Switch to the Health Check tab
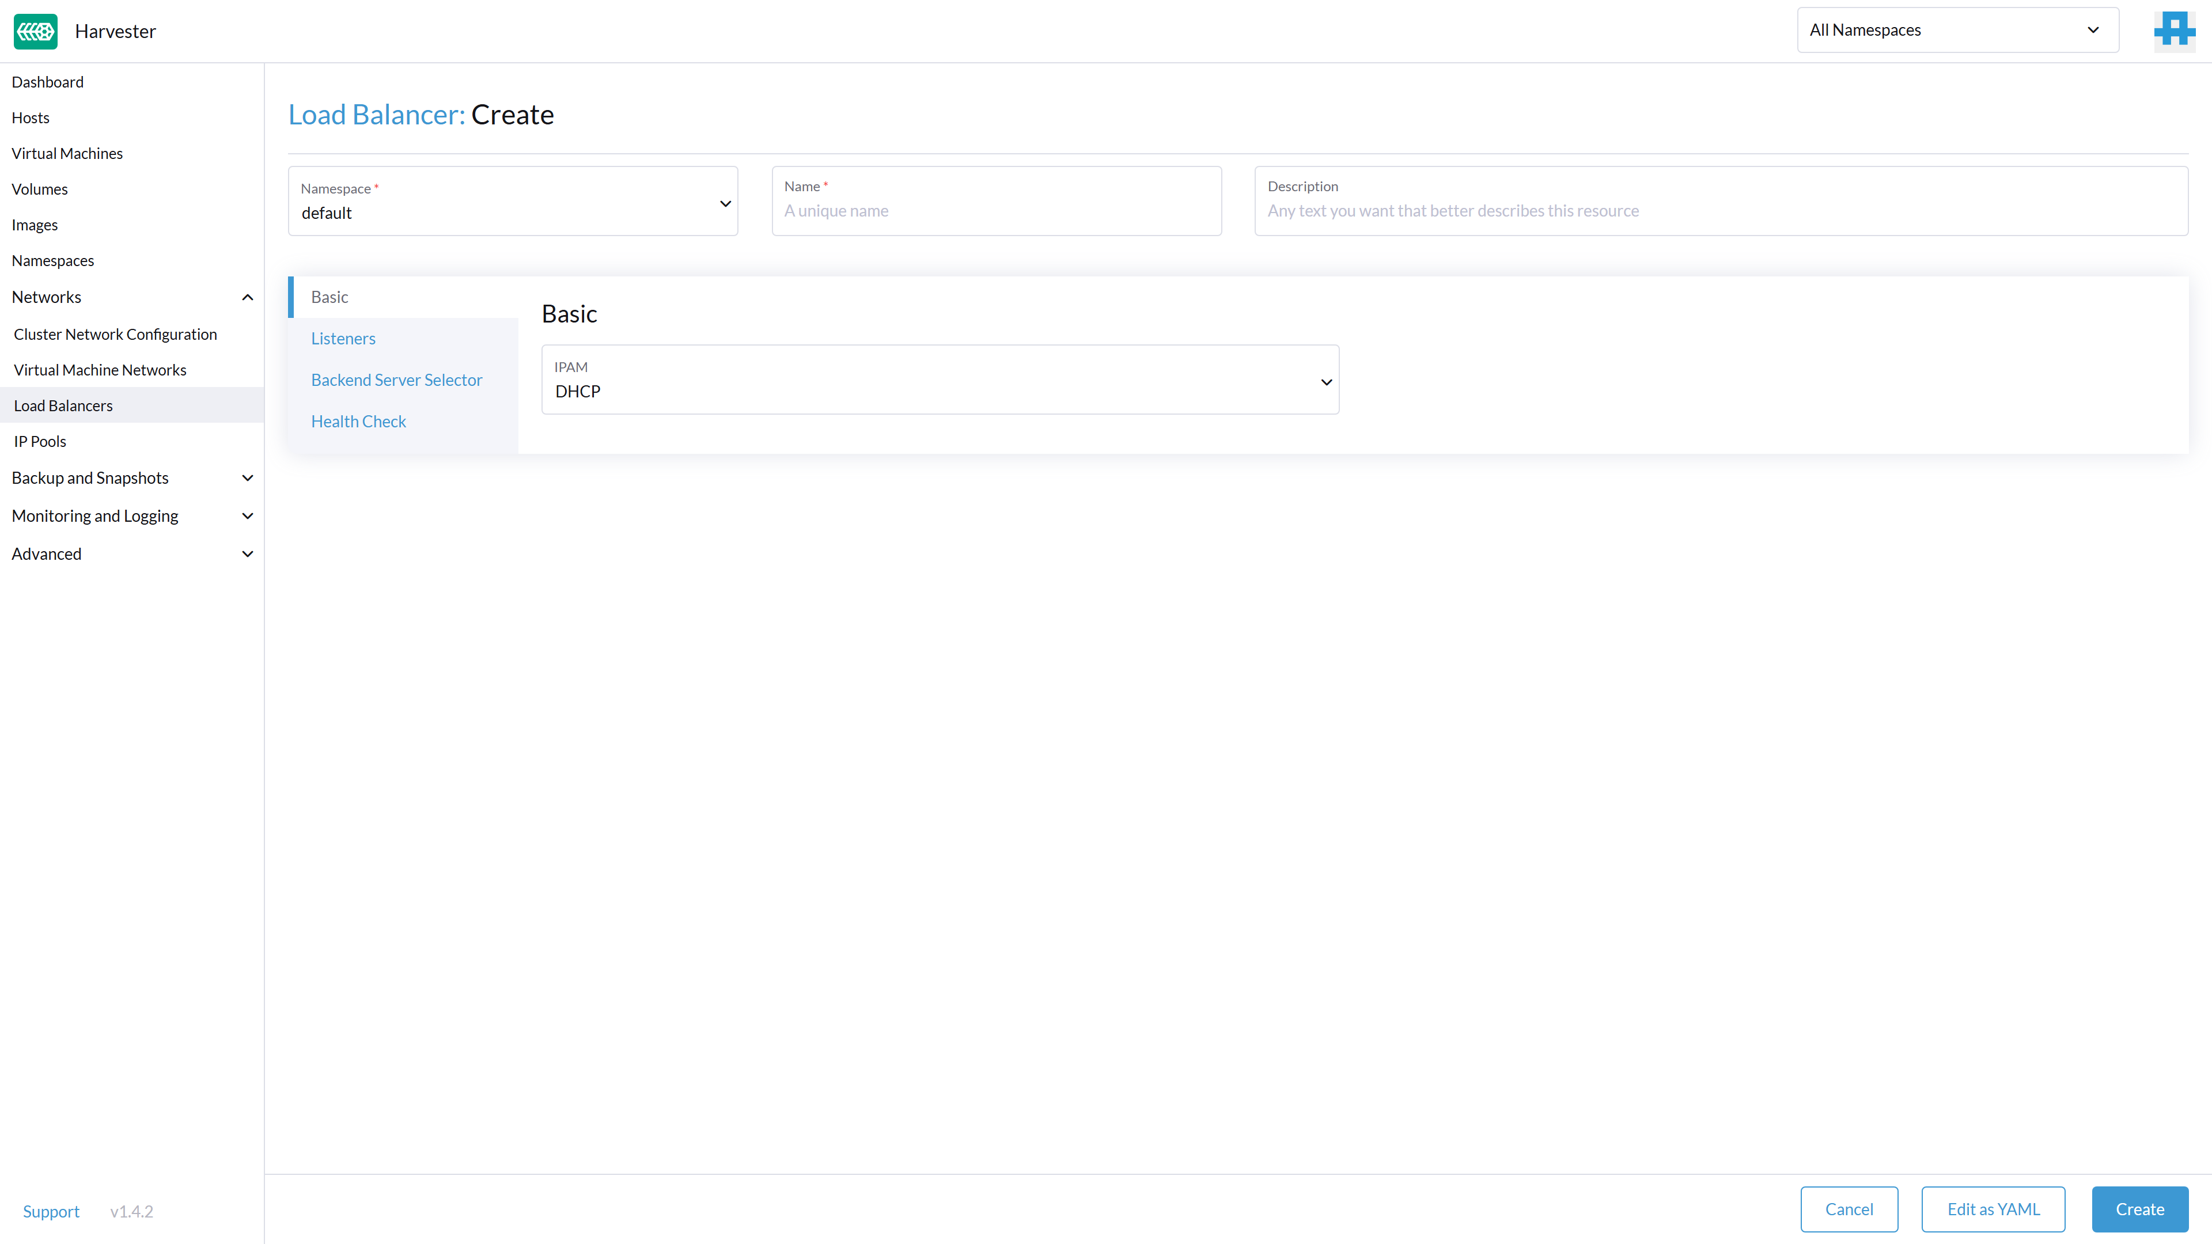The width and height of the screenshot is (2212, 1244). coord(358,420)
